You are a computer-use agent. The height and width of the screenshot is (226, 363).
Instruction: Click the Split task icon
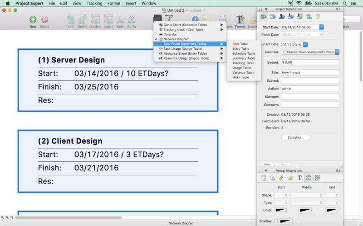tap(120, 19)
